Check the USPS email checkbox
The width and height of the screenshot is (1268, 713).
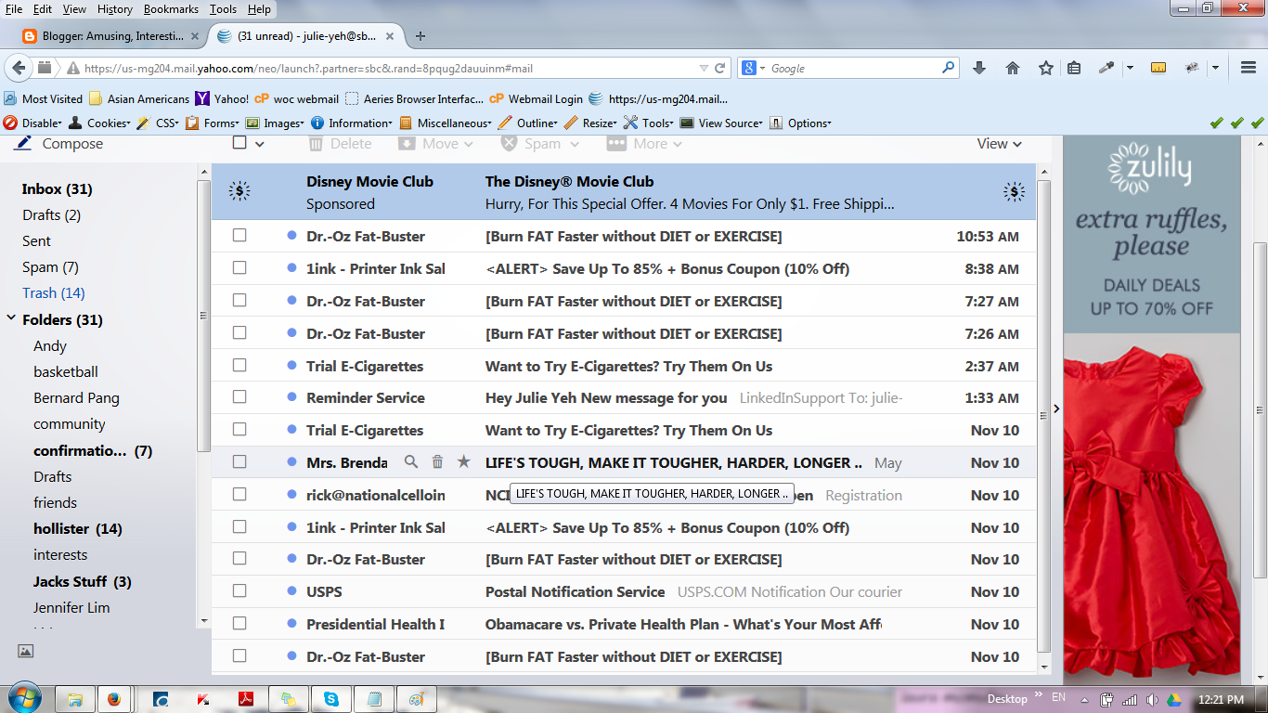pyautogui.click(x=239, y=591)
